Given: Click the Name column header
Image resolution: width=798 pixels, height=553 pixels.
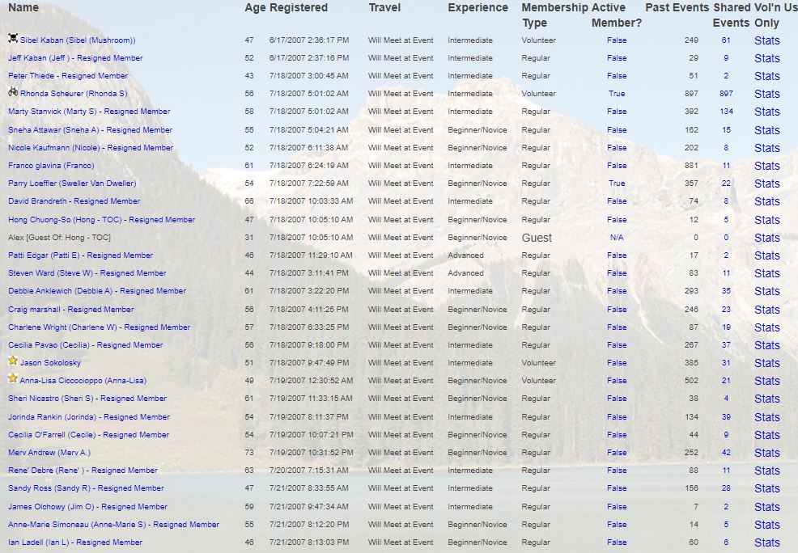Looking at the screenshot, I should pyautogui.click(x=23, y=7).
